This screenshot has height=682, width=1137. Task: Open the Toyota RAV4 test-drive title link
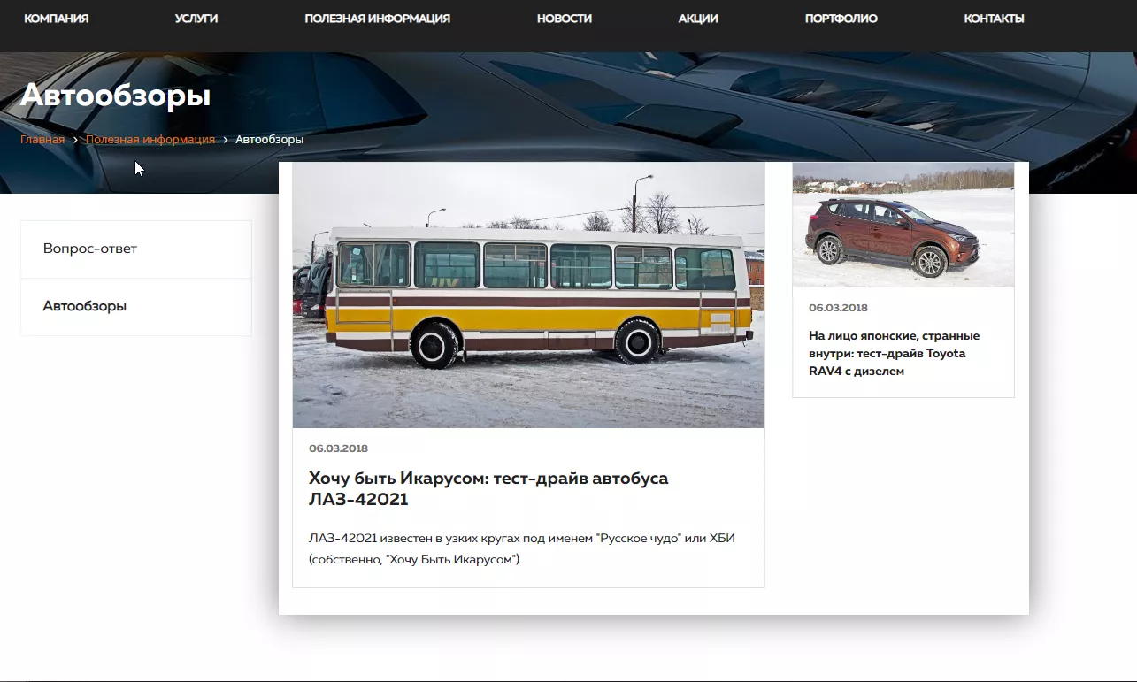[895, 354]
